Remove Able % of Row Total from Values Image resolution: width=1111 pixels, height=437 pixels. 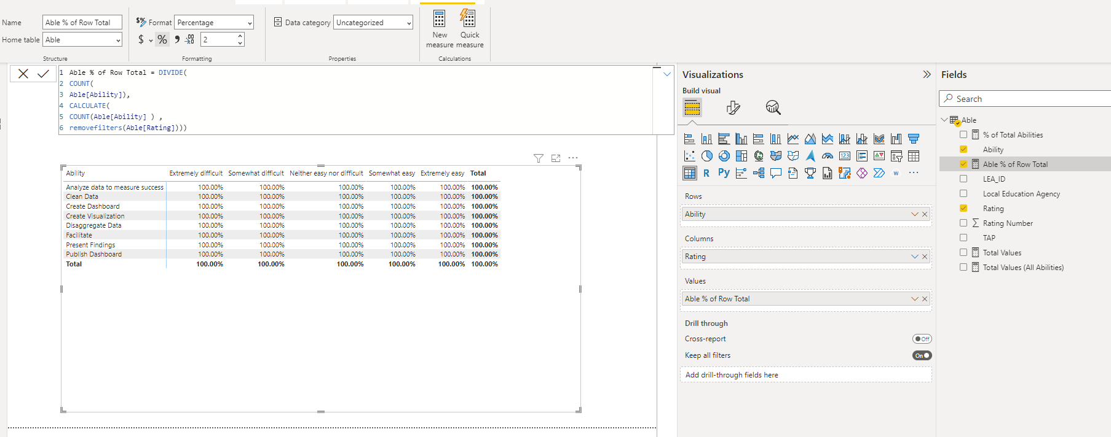point(925,299)
